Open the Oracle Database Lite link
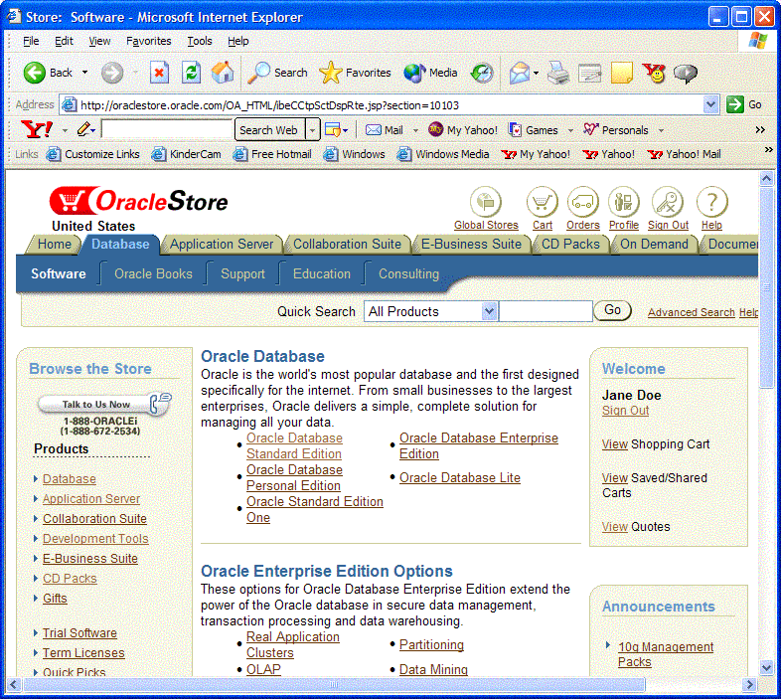 tap(460, 477)
